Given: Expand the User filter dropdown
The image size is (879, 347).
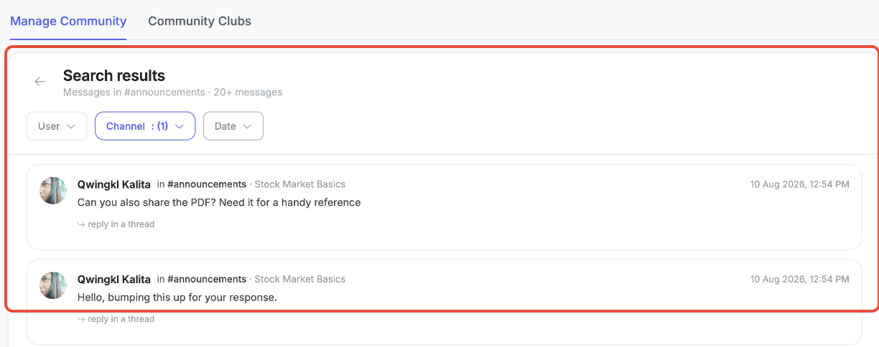Looking at the screenshot, I should pos(57,126).
